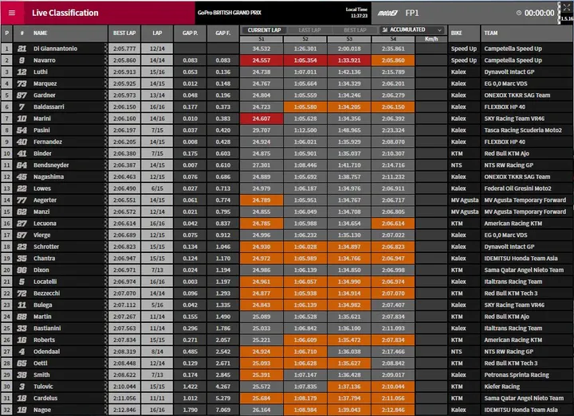Click the dotted handle next to Aegerter
The width and height of the screenshot is (574, 416).
click(x=106, y=200)
